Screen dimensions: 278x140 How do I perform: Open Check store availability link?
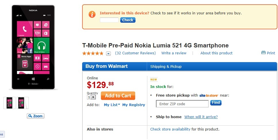click(x=170, y=129)
